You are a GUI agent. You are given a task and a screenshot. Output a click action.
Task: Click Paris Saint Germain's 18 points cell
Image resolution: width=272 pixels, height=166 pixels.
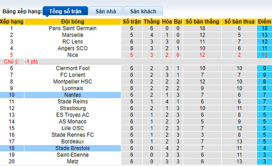coord(263,28)
